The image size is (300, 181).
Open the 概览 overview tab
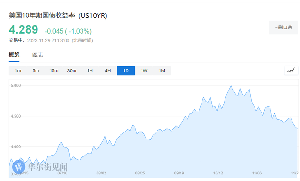coord(14,55)
